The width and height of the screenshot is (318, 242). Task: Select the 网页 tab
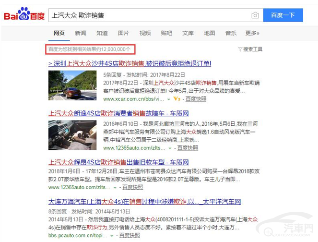(59, 33)
